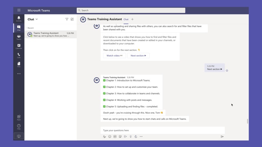Open Help in the left rail

pyautogui.click(x=19, y=127)
